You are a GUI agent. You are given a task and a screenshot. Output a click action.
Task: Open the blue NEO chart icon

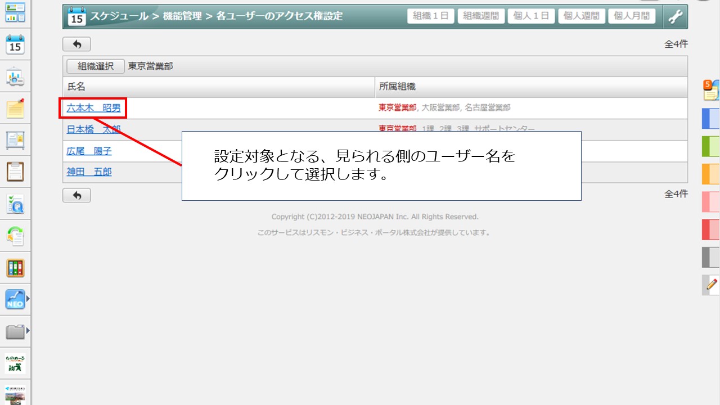tap(15, 299)
